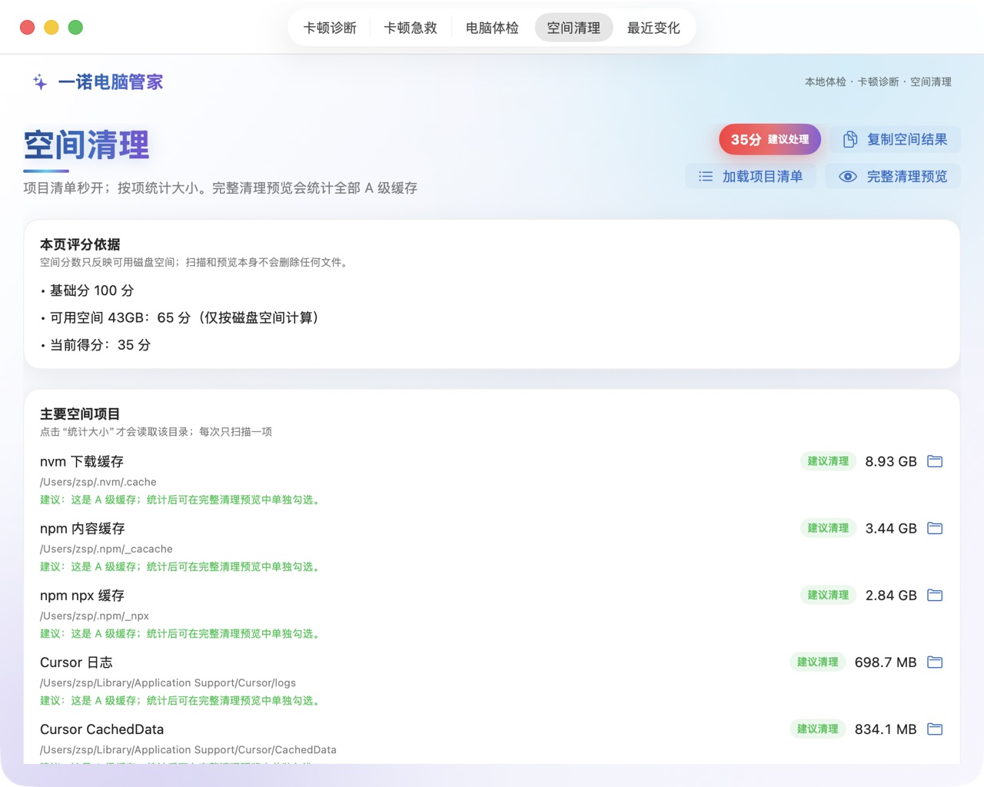Open folder icon for Cursor CachedData
Viewport: 984px width, 787px height.
[x=935, y=729]
